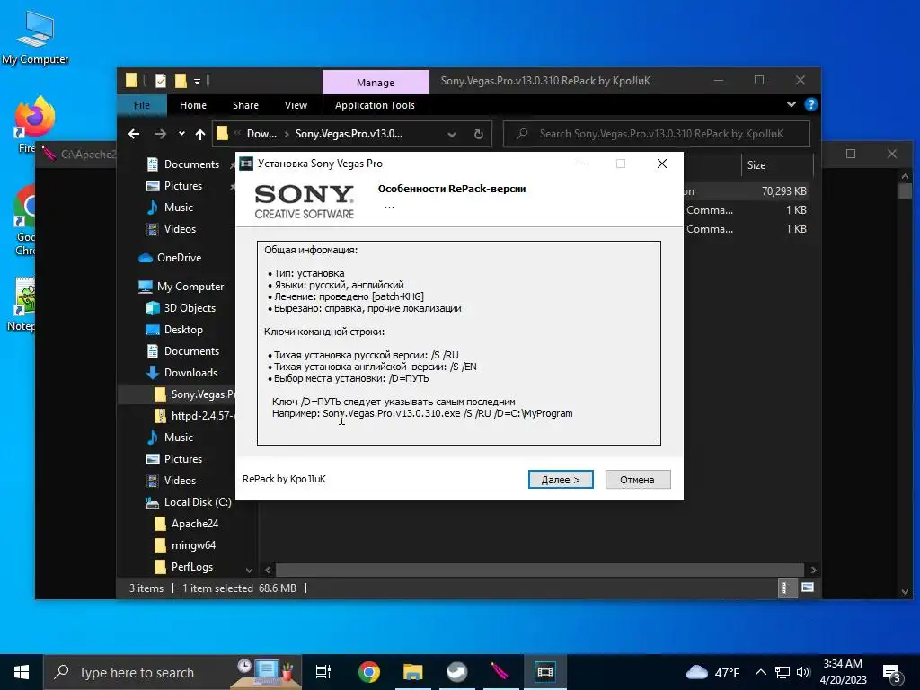Image resolution: width=920 pixels, height=690 pixels.
Task: Open Google Chrome desktop shortcut
Action: tap(24, 220)
